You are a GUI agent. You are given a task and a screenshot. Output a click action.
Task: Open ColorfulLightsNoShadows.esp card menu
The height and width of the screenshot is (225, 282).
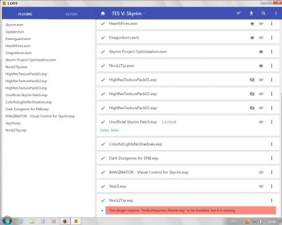pos(271,144)
